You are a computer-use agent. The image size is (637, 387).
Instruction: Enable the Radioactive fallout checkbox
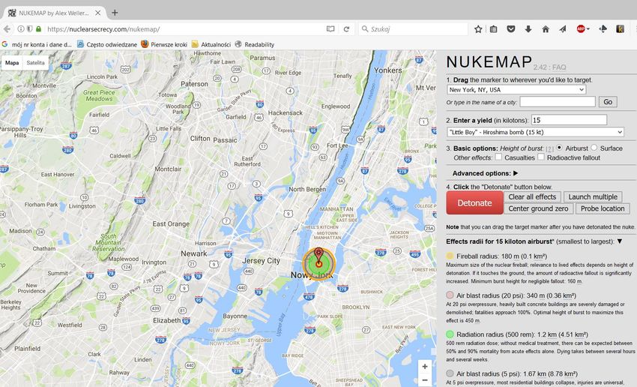541,157
